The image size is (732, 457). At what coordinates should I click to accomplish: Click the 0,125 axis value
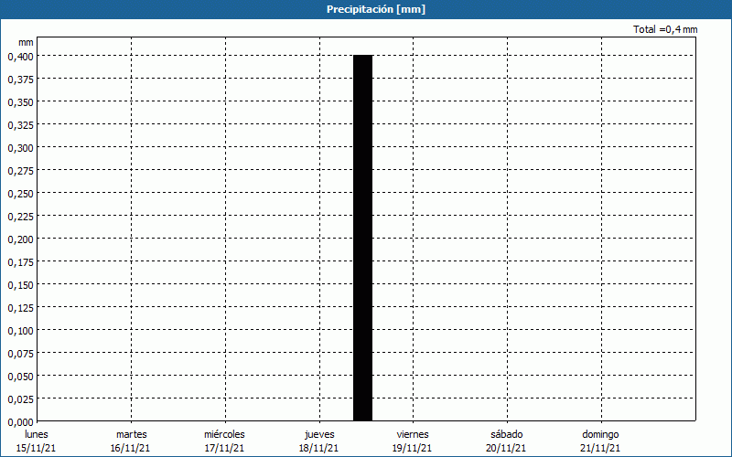(20, 308)
